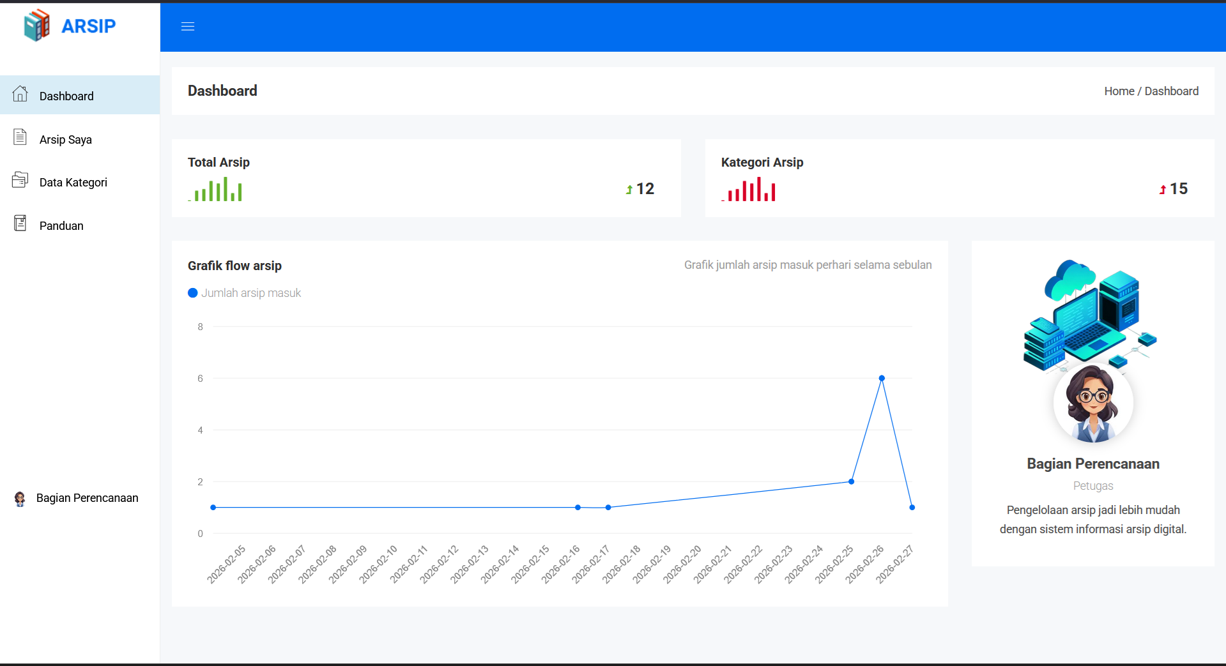This screenshot has height=666, width=1226.
Task: Click the red Kategori Arsip bar sparkline
Action: click(x=749, y=190)
